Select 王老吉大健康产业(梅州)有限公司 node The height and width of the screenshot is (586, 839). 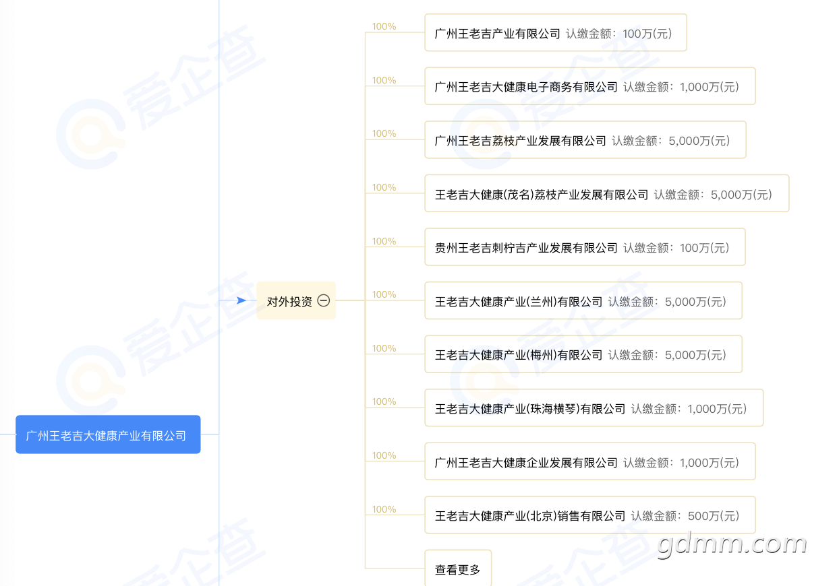519,354
